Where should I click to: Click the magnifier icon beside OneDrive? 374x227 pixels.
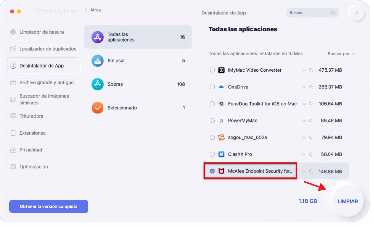click(x=311, y=87)
